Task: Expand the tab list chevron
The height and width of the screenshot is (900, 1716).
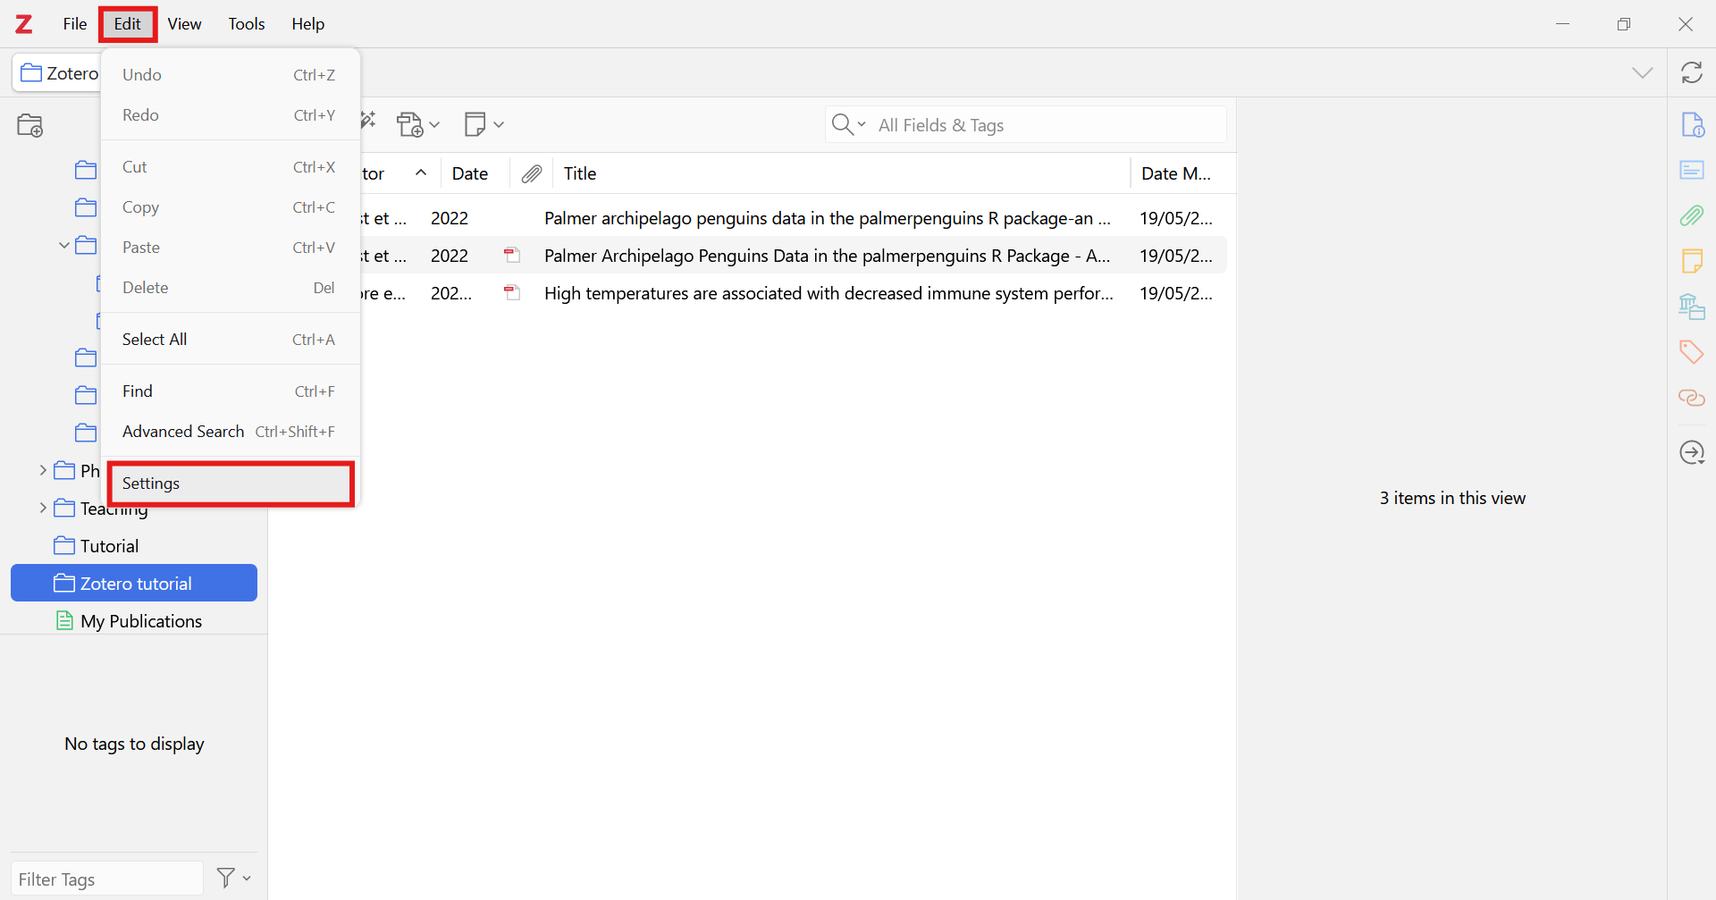Action: (1643, 72)
